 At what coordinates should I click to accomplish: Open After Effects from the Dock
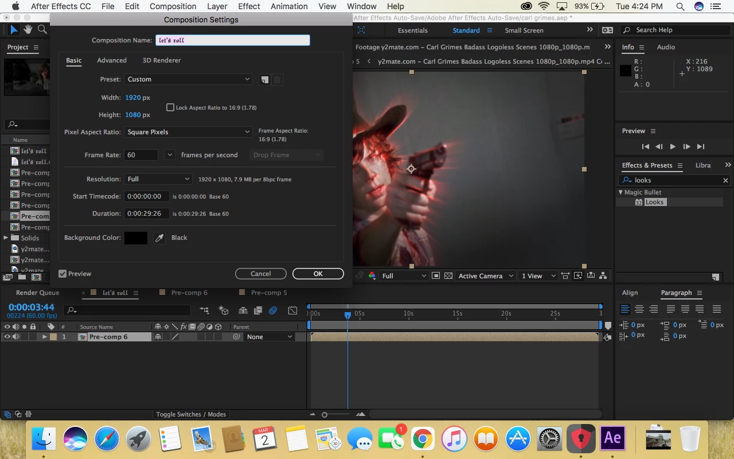pos(612,438)
